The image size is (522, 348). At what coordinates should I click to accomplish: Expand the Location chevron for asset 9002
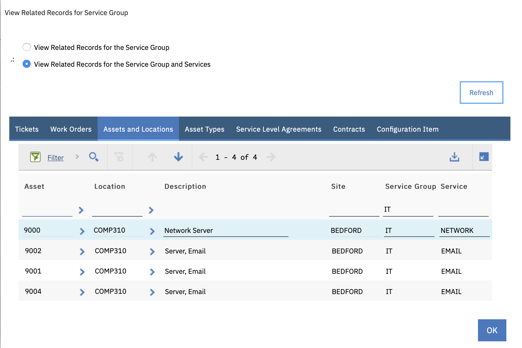click(152, 251)
